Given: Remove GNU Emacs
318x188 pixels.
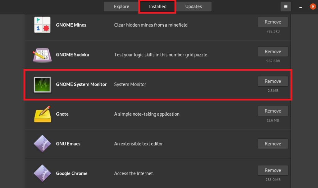Looking at the screenshot, I should [273, 144].
